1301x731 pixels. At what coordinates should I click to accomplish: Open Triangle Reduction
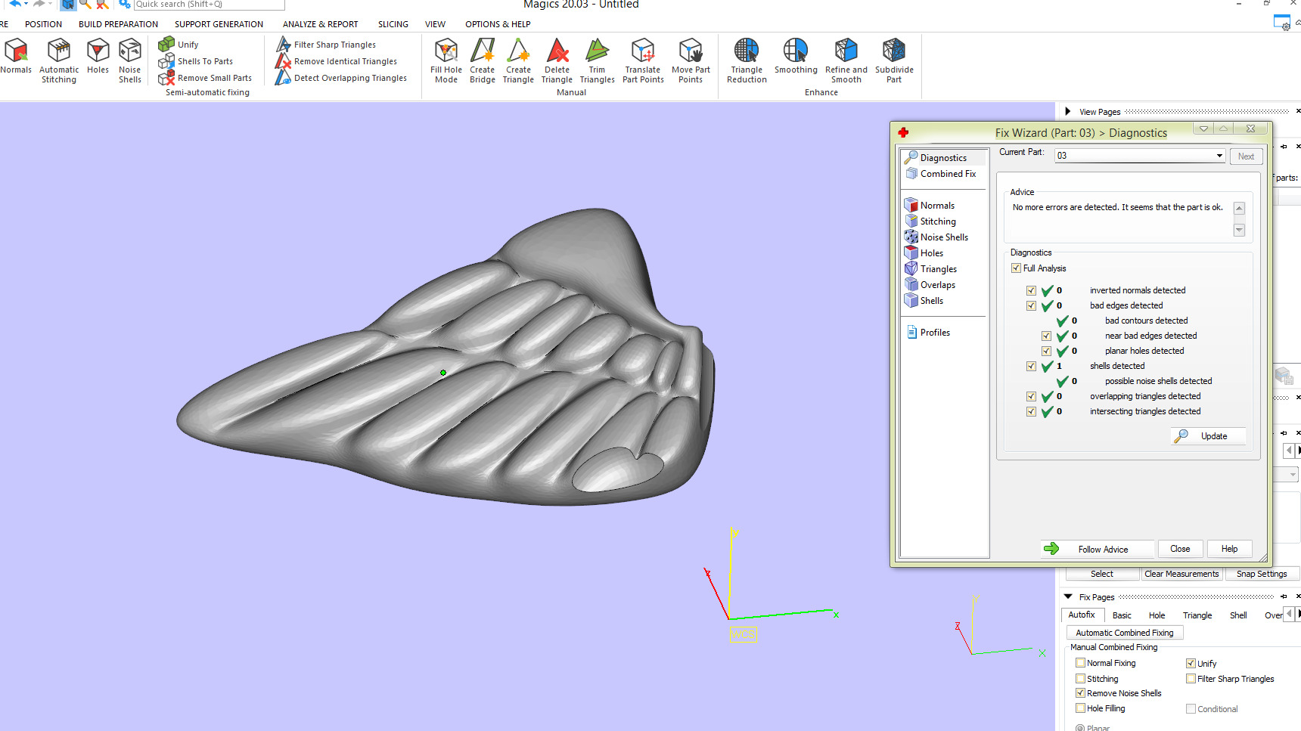pos(747,60)
